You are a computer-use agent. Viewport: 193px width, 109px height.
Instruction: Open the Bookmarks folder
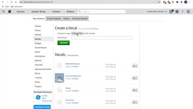(x=17, y=7)
